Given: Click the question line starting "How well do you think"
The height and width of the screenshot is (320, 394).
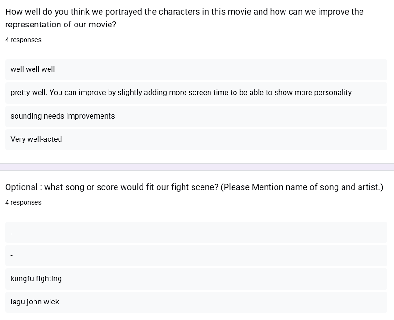Looking at the screenshot, I should tap(184, 12).
